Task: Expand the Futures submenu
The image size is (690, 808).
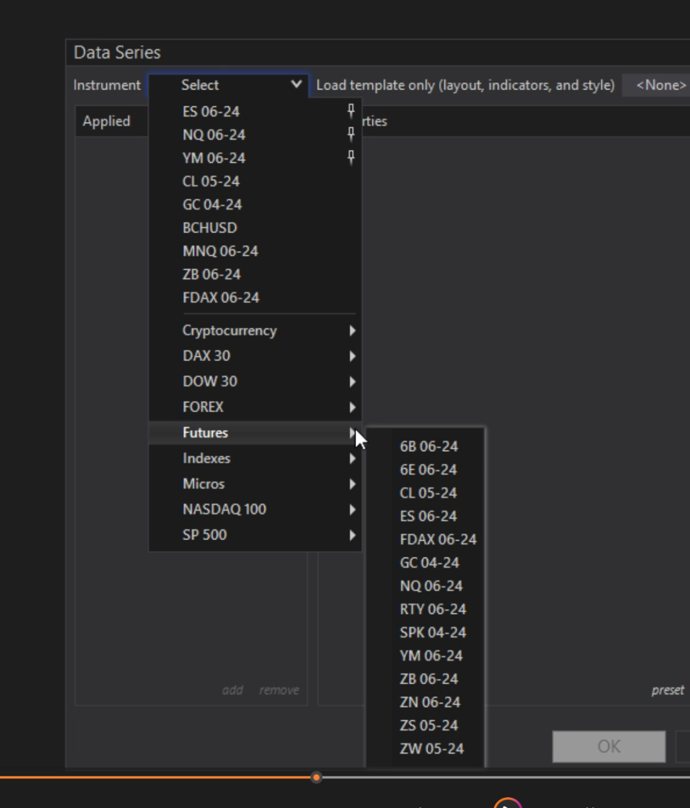Action: (x=255, y=433)
